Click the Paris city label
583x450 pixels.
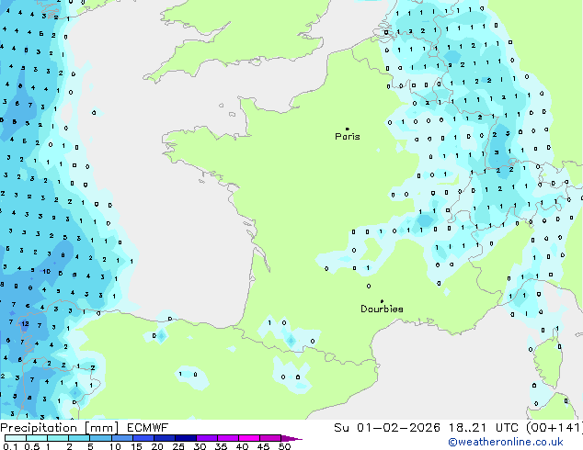tap(348, 137)
